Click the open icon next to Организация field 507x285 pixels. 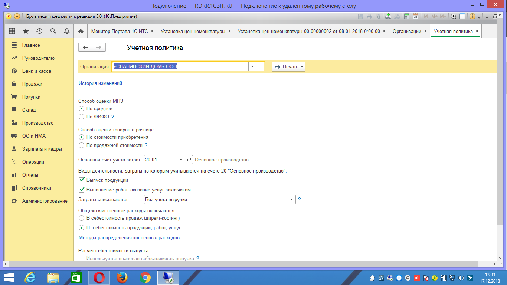[x=260, y=66]
